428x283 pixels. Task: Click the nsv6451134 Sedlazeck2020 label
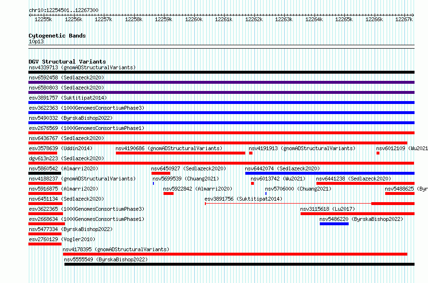coord(66,199)
